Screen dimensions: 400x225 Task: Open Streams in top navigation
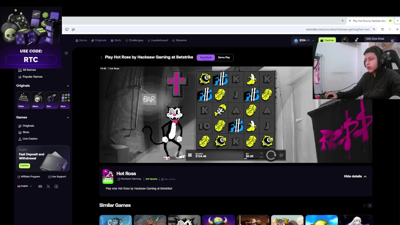pos(179,40)
